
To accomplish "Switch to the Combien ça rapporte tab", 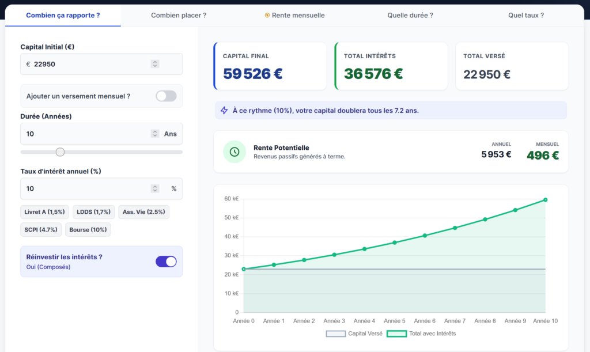I will (63, 16).
